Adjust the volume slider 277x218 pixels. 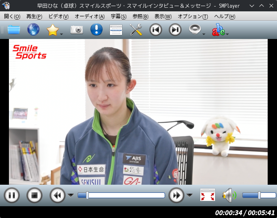click(259, 195)
